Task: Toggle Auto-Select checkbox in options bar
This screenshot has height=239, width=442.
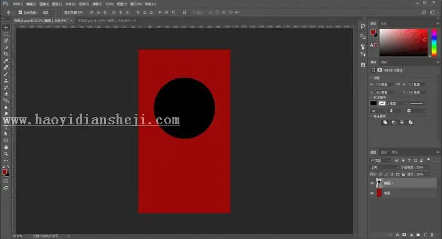Action: tap(20, 13)
